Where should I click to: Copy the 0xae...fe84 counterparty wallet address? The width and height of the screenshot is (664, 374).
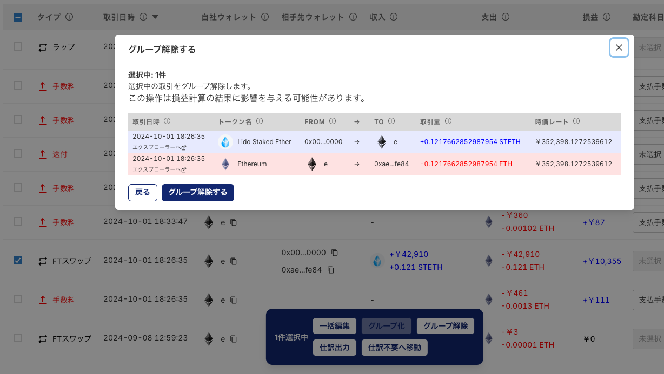tap(331, 270)
